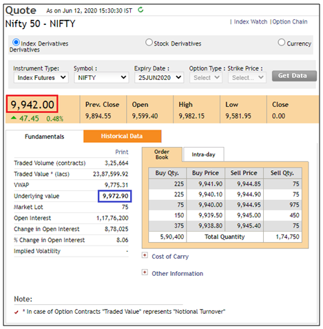Click total sell quantity 1,74,750

(x=287, y=237)
